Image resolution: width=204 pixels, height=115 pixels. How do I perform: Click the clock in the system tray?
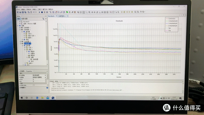(x=174, y=98)
